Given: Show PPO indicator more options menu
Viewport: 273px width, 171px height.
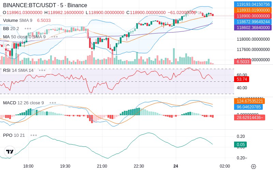Looking at the screenshot, I should [x=33, y=135].
